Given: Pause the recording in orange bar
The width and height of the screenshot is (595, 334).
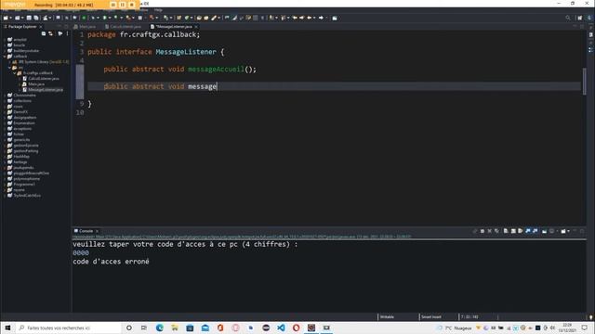Looking at the screenshot, I should point(122,5).
